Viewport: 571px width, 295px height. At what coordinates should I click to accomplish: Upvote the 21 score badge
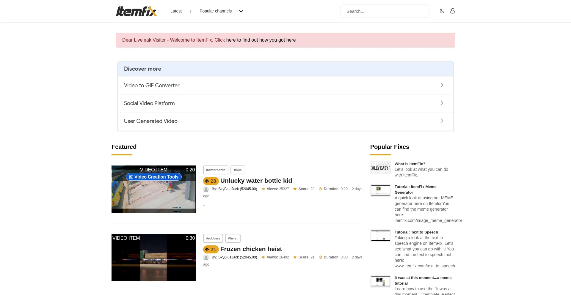point(211,249)
